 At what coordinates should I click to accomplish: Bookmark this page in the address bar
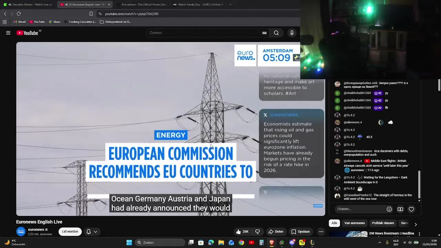91,14
